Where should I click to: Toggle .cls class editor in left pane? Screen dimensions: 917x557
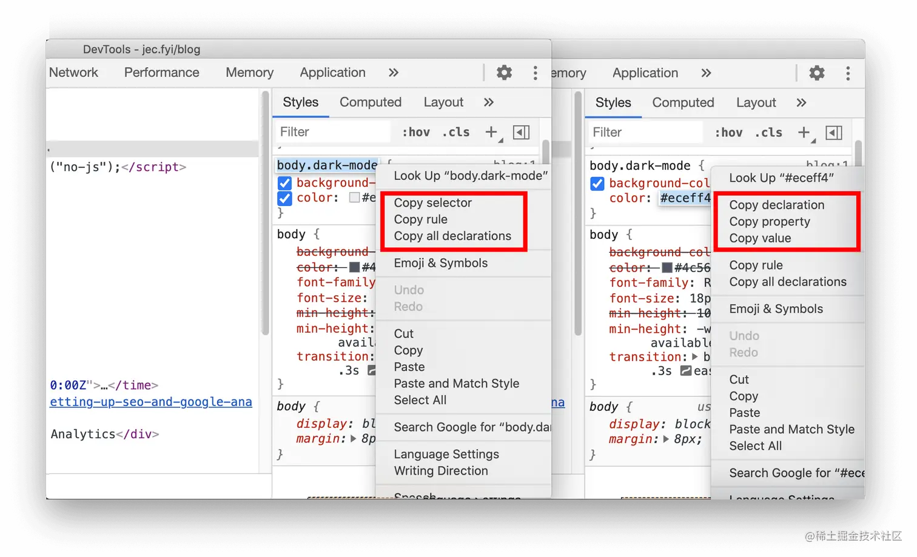pyautogui.click(x=456, y=132)
